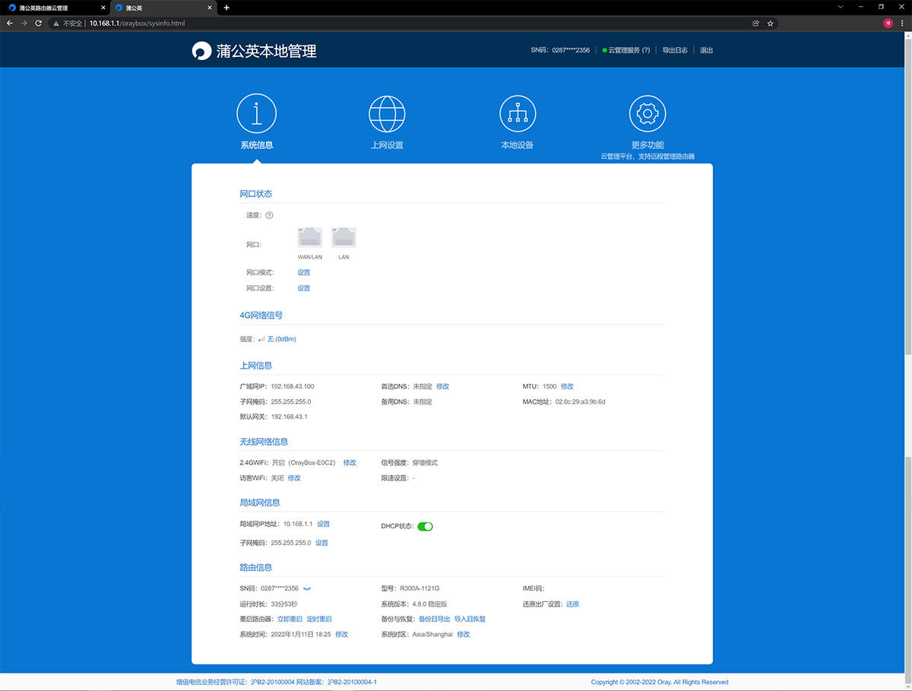Viewport: 912px width, 691px height.
Task: Open the 更多功能 gear icon
Action: coord(648,114)
